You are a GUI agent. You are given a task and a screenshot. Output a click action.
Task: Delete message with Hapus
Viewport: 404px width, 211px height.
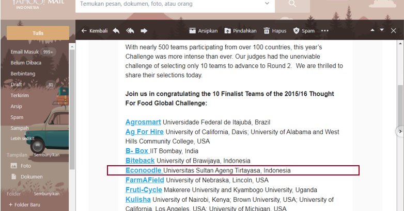(x=275, y=31)
